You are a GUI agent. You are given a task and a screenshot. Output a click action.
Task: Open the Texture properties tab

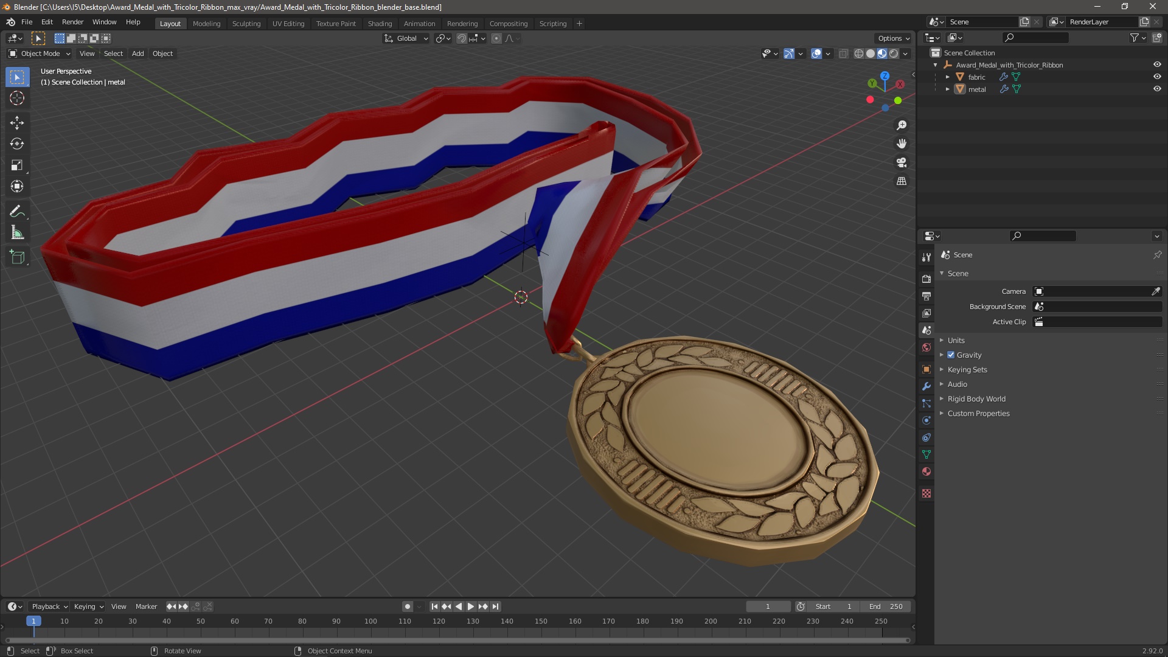coord(926,493)
